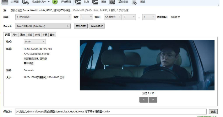Click the 保存新预设 (Save New Preset) button

click(96, 26)
